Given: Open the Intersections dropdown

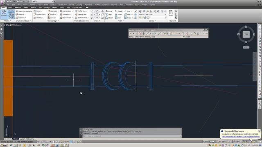Looking at the screenshot, I should point(66,11).
